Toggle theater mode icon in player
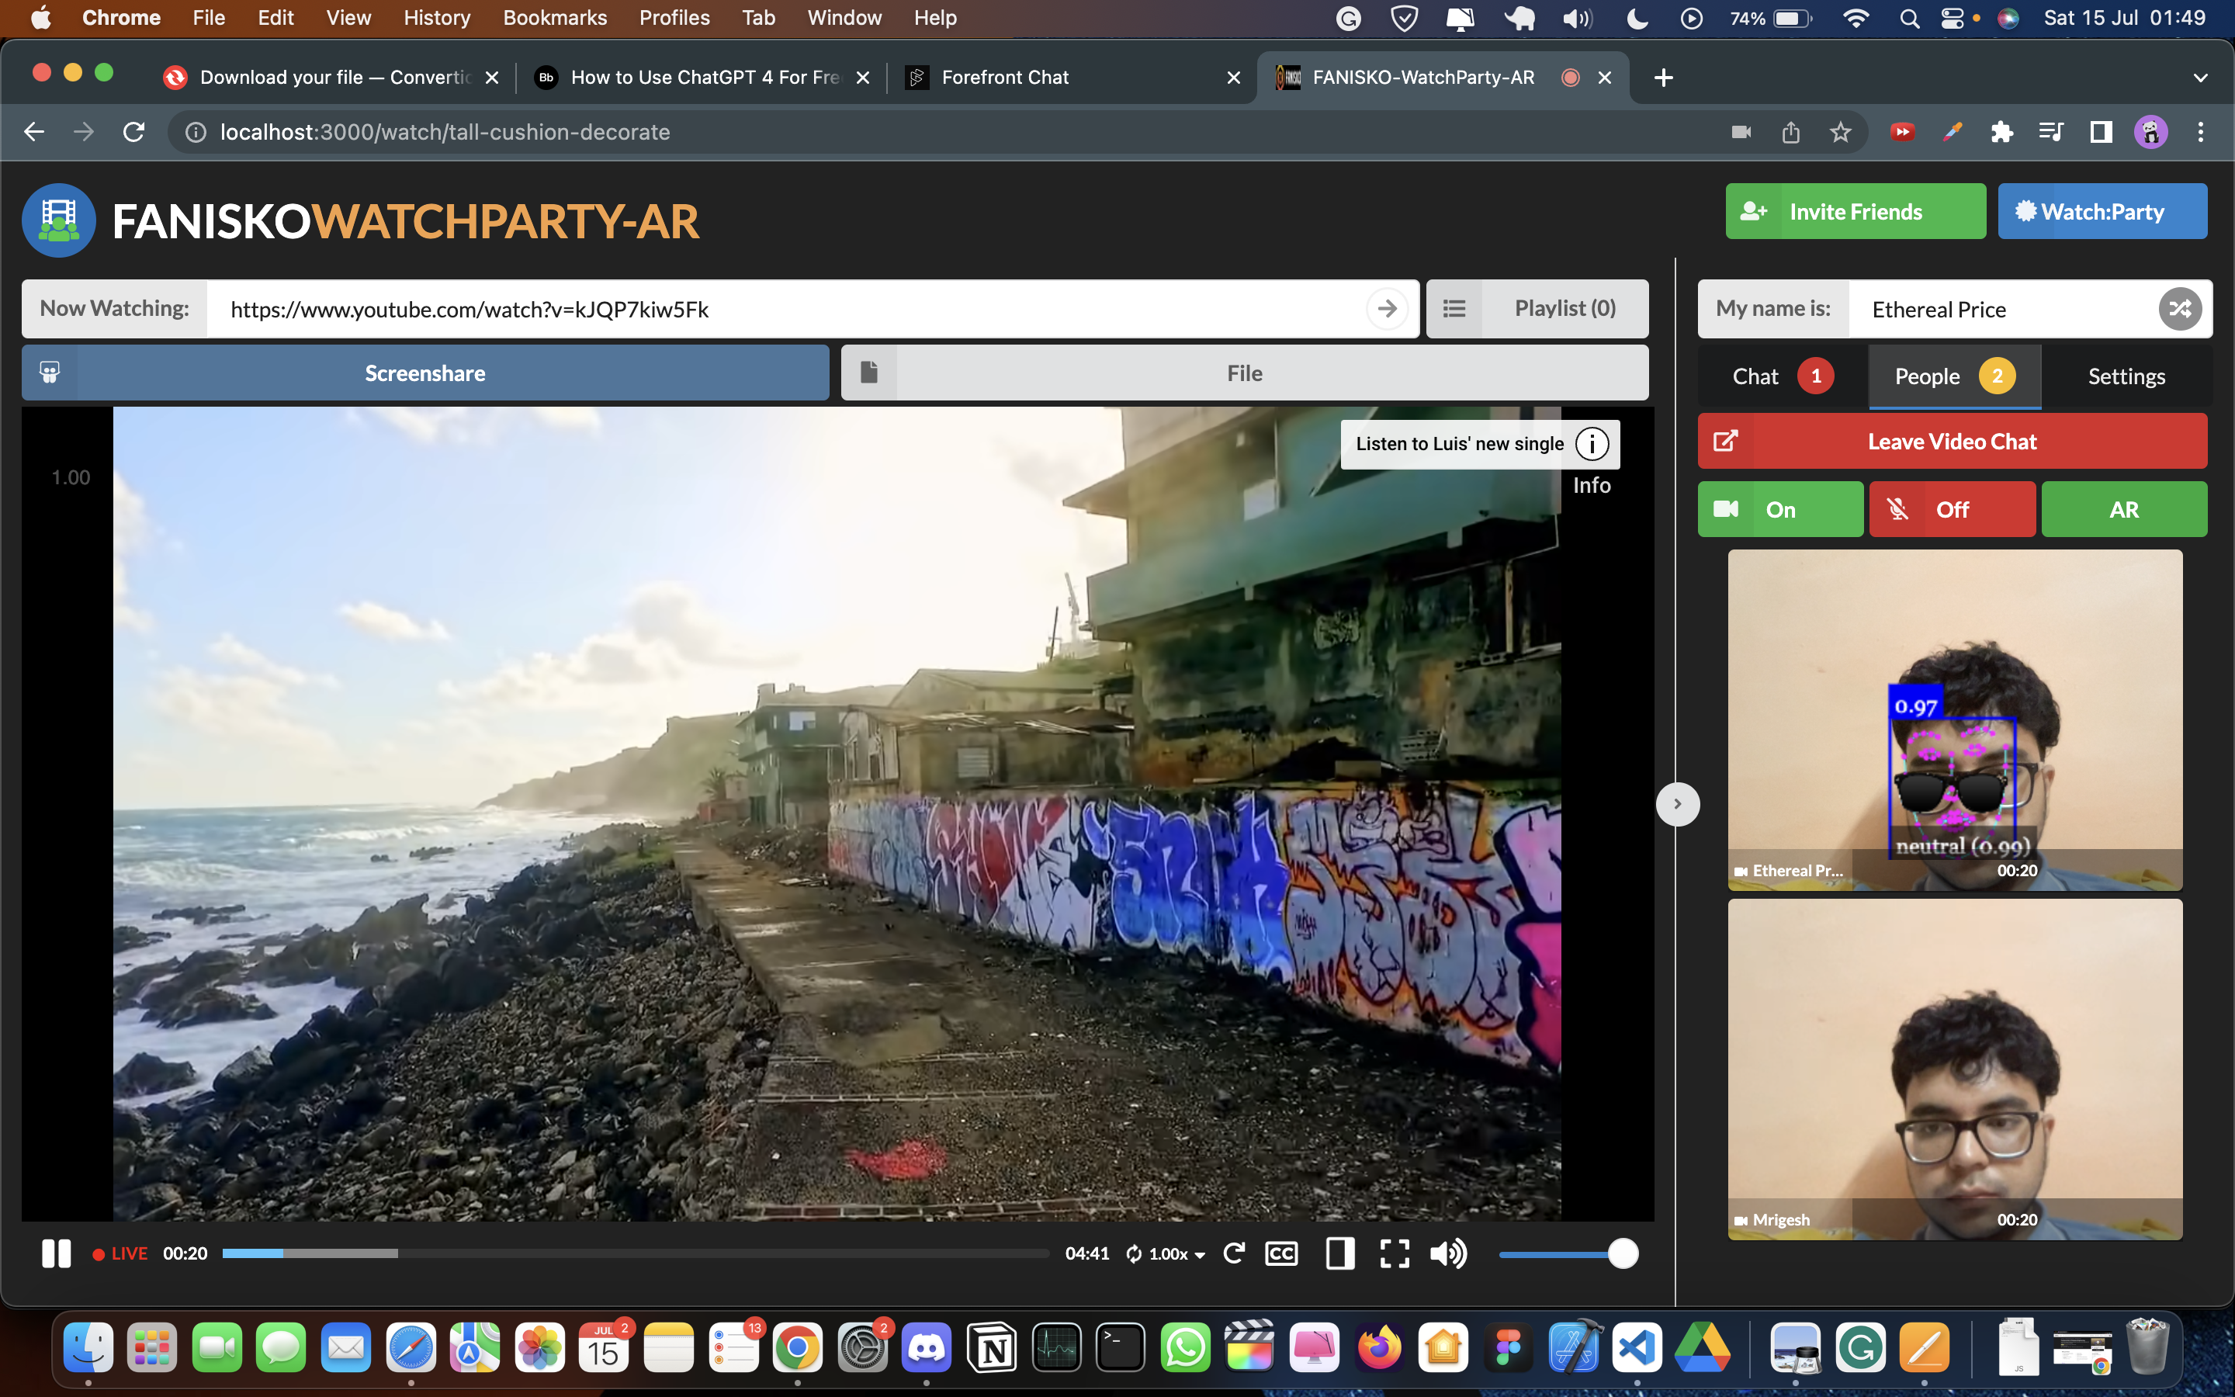Image resolution: width=2235 pixels, height=1397 pixels. pos(1339,1253)
